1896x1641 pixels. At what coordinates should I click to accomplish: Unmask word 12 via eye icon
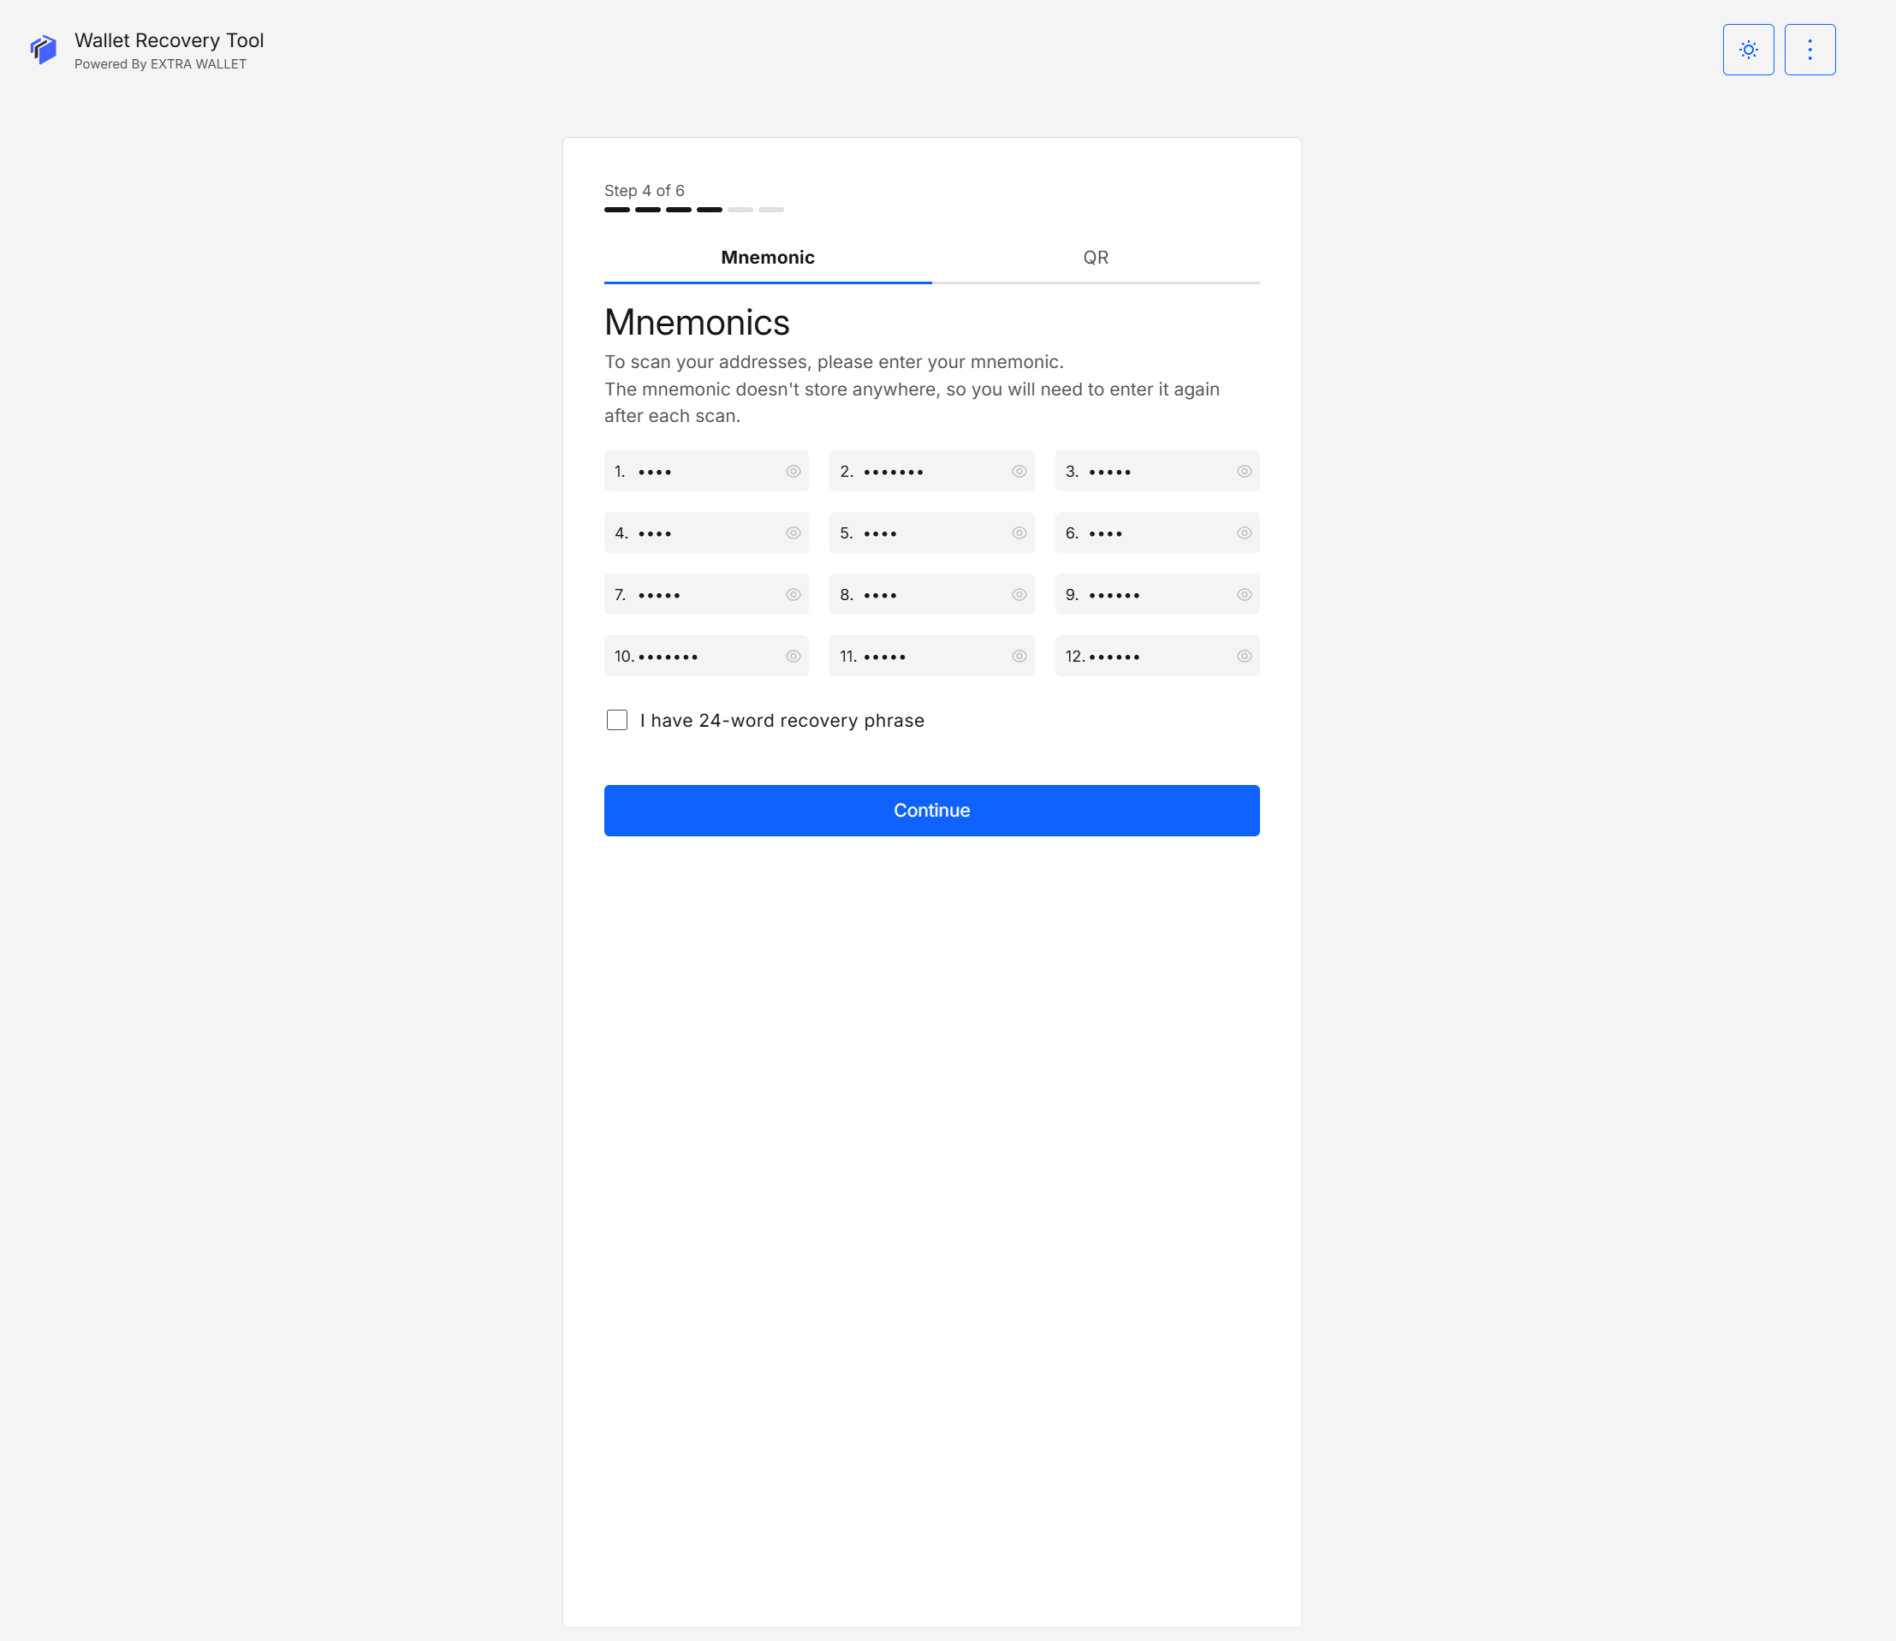[1243, 657]
